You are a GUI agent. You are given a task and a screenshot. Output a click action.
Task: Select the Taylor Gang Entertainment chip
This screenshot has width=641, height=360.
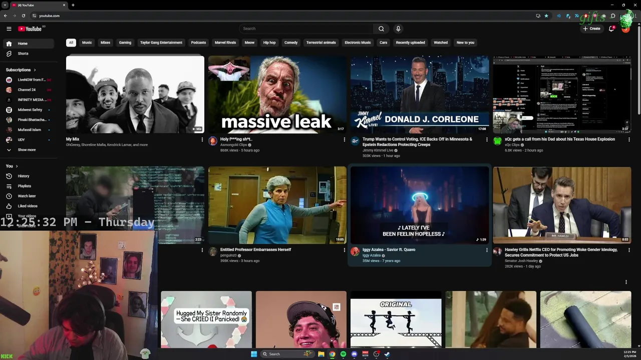(x=161, y=42)
